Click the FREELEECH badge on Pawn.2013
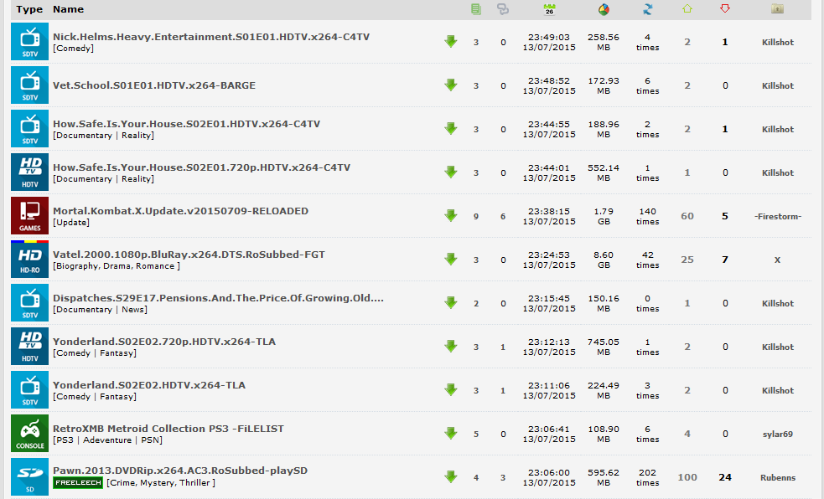The width and height of the screenshot is (824, 499). tap(78, 483)
